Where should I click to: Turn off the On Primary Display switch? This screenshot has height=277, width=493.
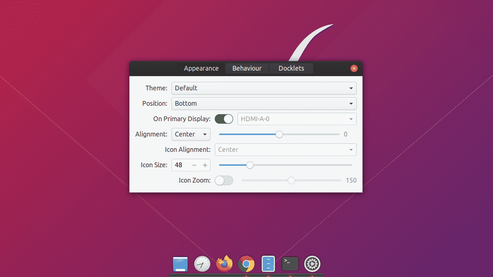click(x=224, y=119)
